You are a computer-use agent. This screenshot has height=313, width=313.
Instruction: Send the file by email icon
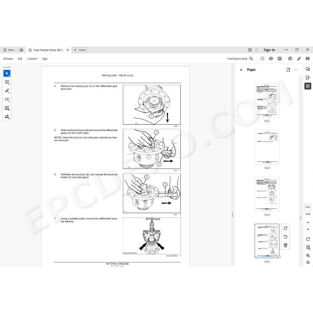pos(308,59)
